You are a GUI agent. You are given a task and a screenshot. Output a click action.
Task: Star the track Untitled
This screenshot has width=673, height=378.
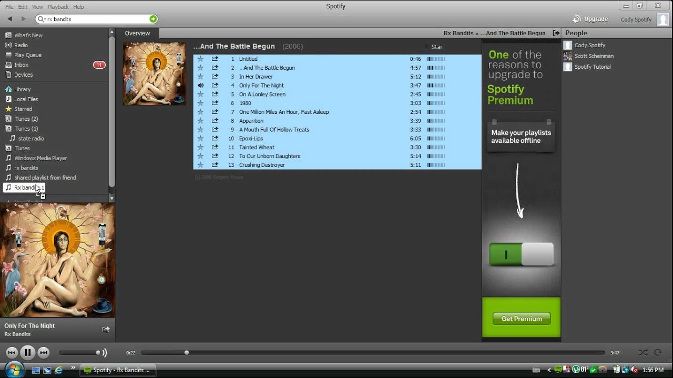coord(200,59)
